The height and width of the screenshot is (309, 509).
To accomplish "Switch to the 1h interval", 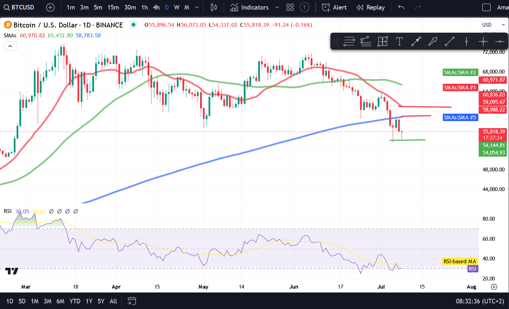I will (144, 7).
